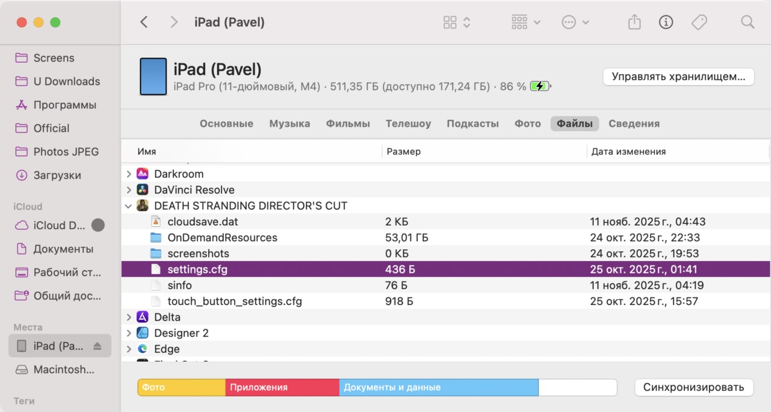This screenshot has width=771, height=412.
Task: Open the Finder search icon
Action: (x=747, y=22)
